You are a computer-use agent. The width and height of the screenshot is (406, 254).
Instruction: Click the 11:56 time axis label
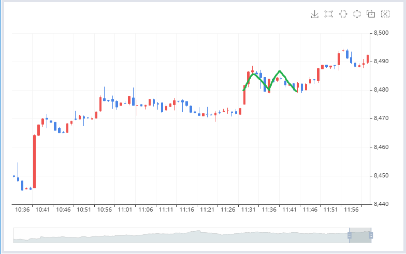351,210
